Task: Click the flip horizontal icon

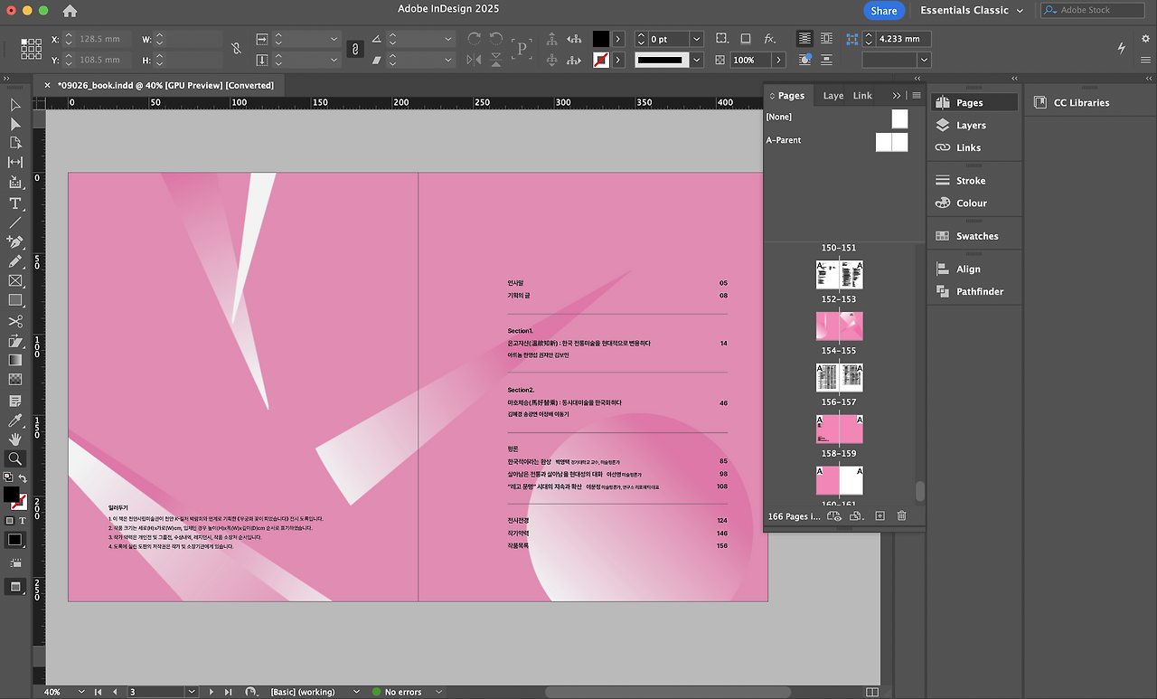Action: tap(474, 61)
